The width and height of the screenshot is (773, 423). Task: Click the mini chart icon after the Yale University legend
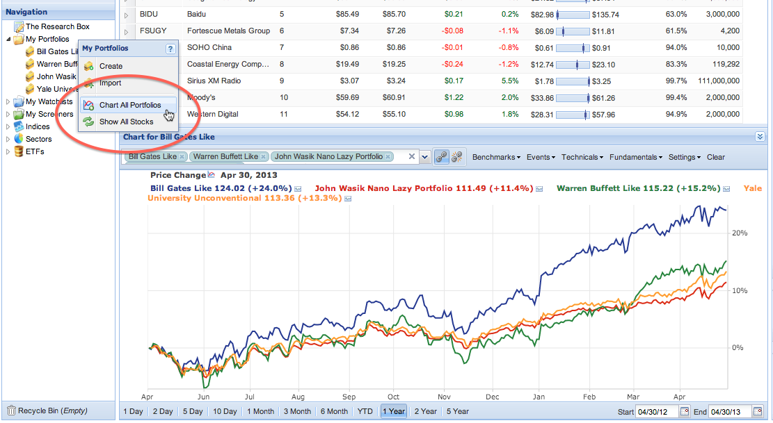click(x=348, y=199)
